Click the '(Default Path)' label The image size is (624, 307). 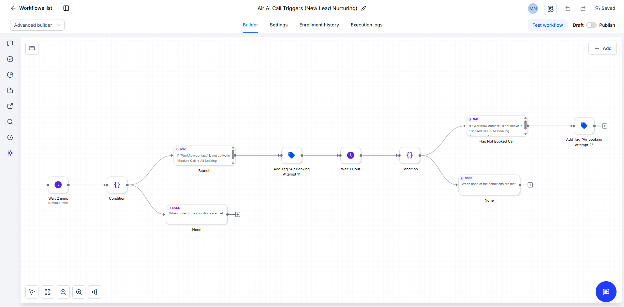tap(58, 203)
